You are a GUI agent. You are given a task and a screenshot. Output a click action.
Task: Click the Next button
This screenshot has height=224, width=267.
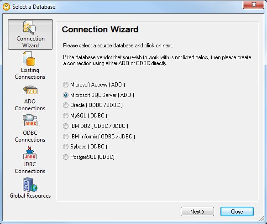tap(197, 212)
